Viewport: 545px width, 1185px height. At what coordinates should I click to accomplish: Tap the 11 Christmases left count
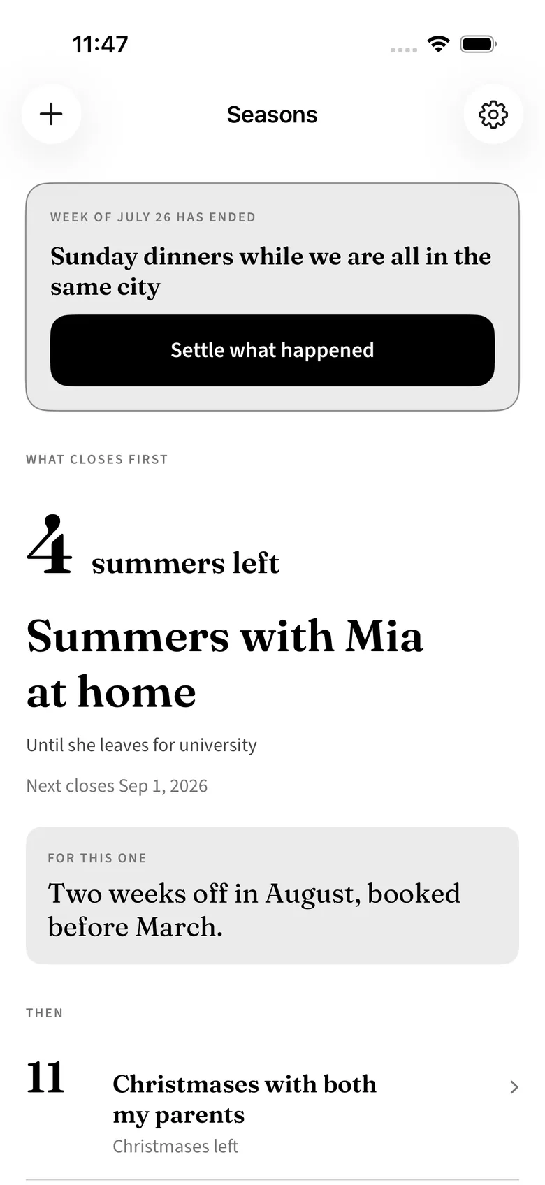(45, 1077)
